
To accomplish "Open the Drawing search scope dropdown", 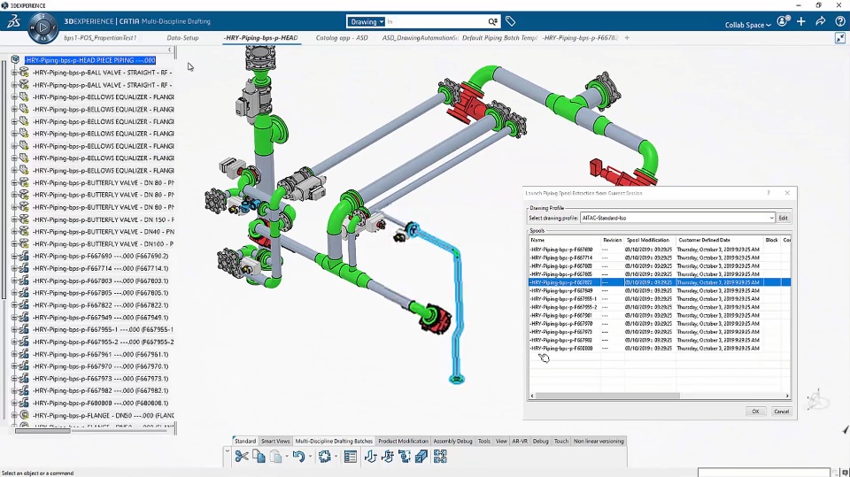I will pos(367,21).
